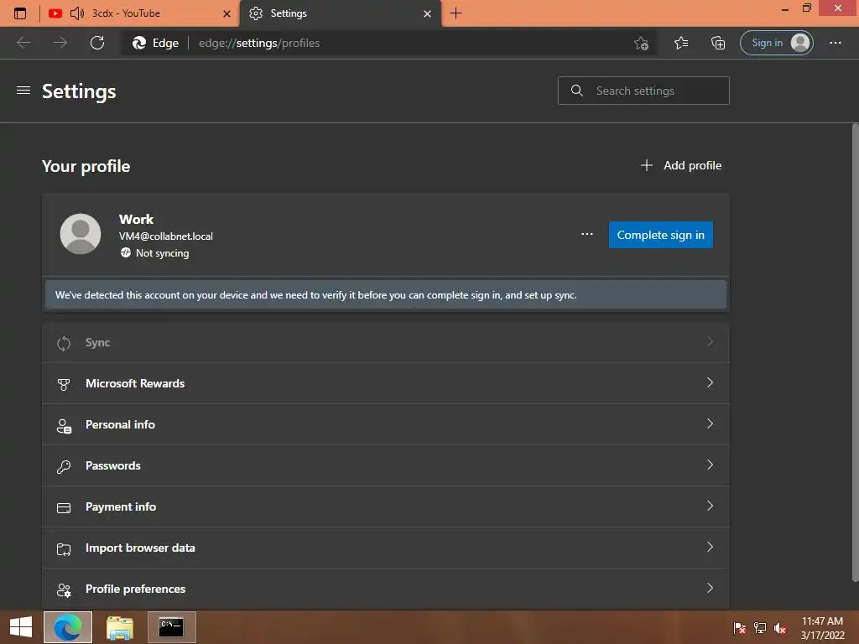
Task: Open the Collections icon
Action: pos(718,43)
